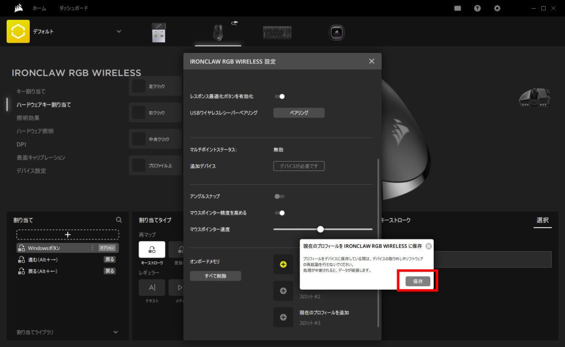Click the ペアリング button
Image resolution: width=565 pixels, height=347 pixels.
point(299,113)
